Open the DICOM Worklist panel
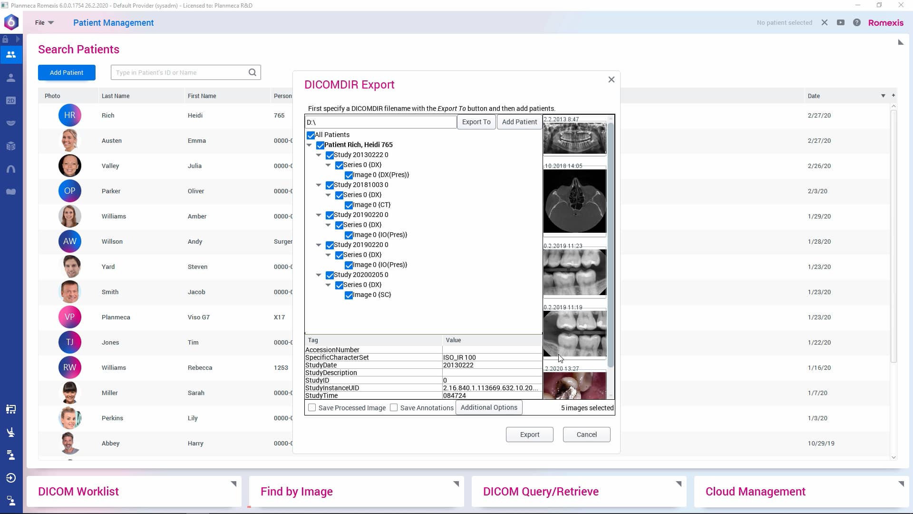The width and height of the screenshot is (913, 514). [x=78, y=491]
